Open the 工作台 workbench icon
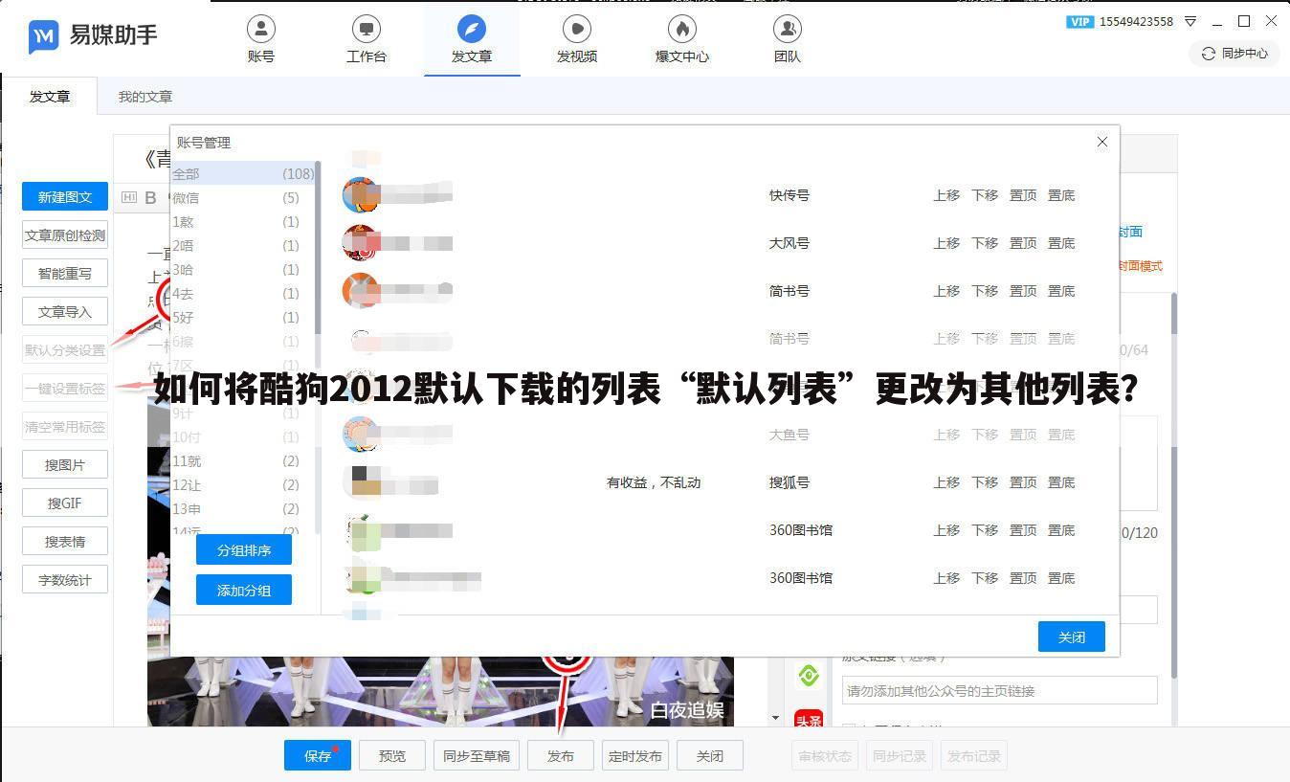 (366, 29)
